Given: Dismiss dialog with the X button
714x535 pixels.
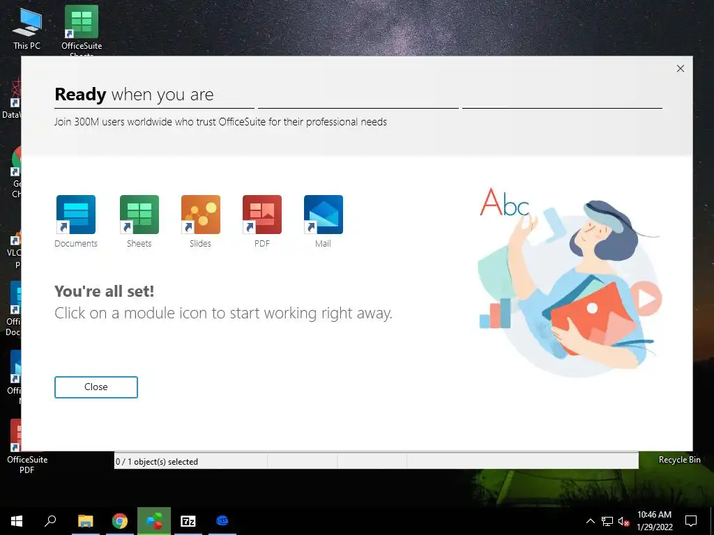Looking at the screenshot, I should (681, 68).
